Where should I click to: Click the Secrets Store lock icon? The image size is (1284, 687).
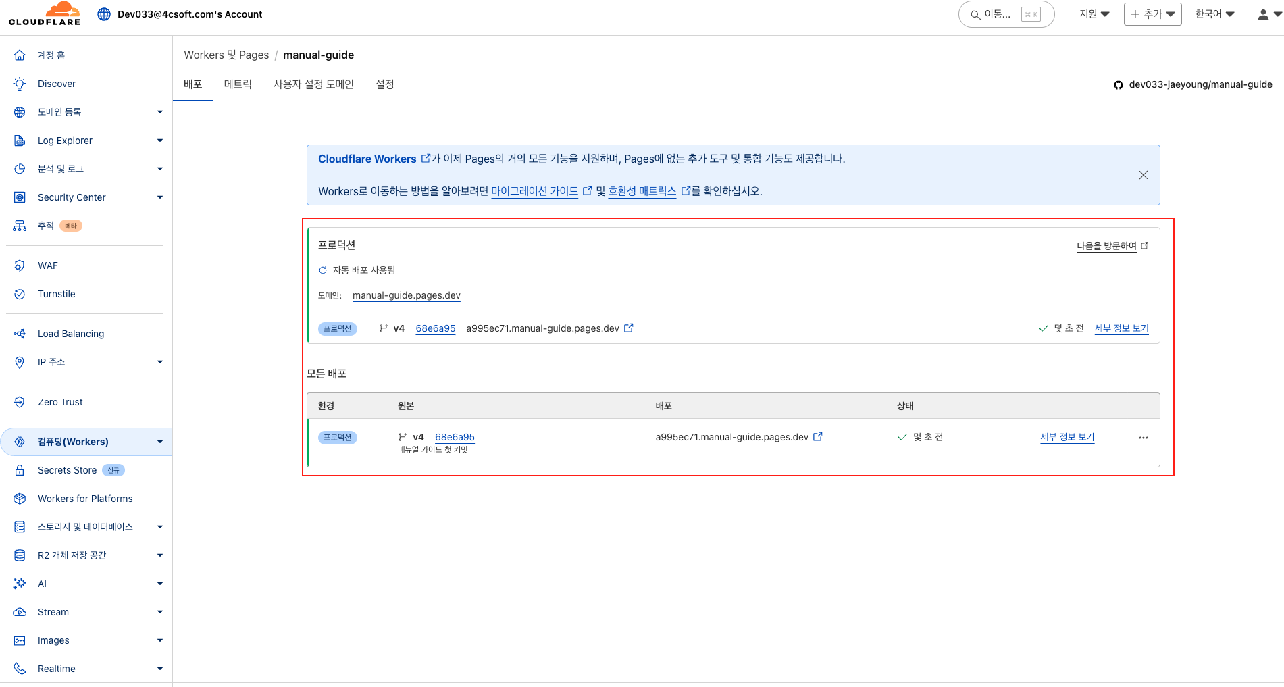pos(20,470)
